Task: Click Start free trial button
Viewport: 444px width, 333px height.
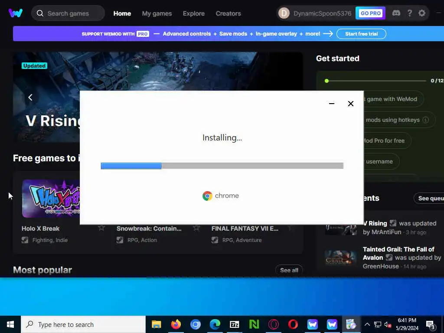Action: click(x=361, y=34)
